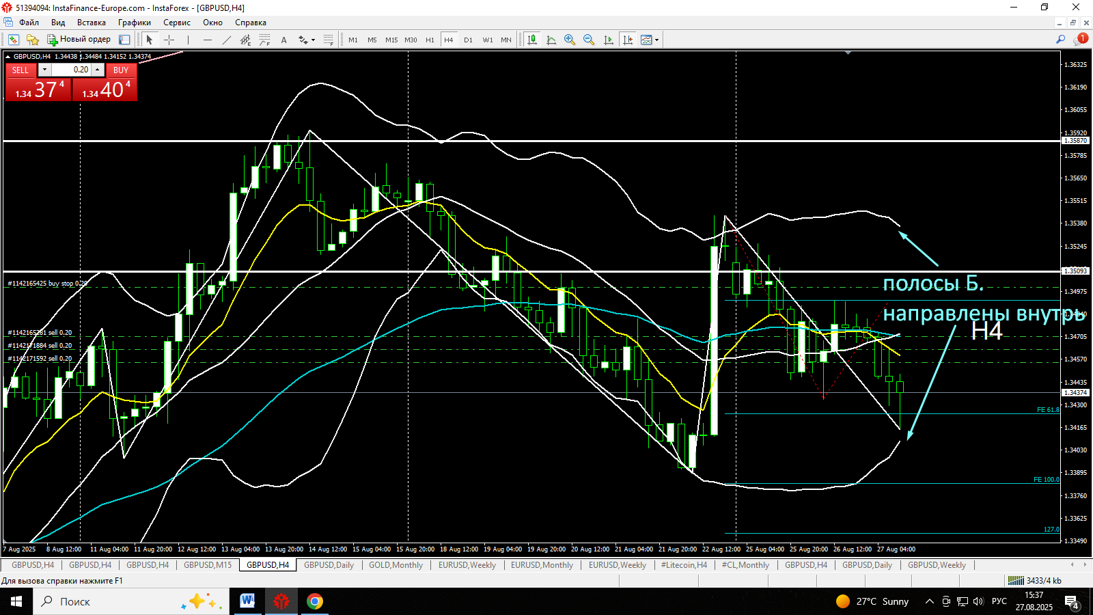The height and width of the screenshot is (615, 1093).
Task: Select the trendline tool
Action: (x=227, y=40)
